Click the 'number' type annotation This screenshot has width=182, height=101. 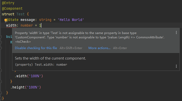pos(27,25)
